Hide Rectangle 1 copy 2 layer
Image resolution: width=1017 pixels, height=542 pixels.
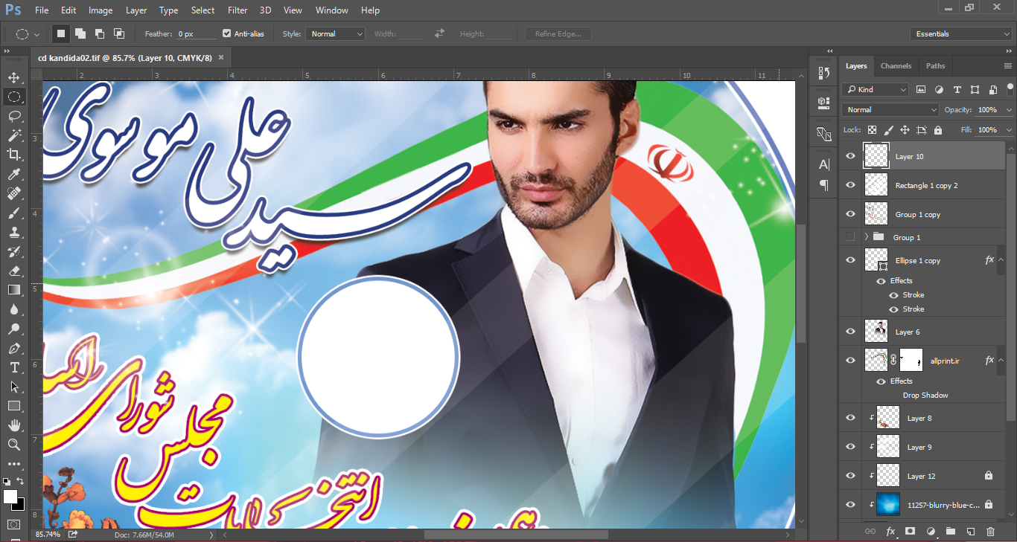pyautogui.click(x=850, y=185)
